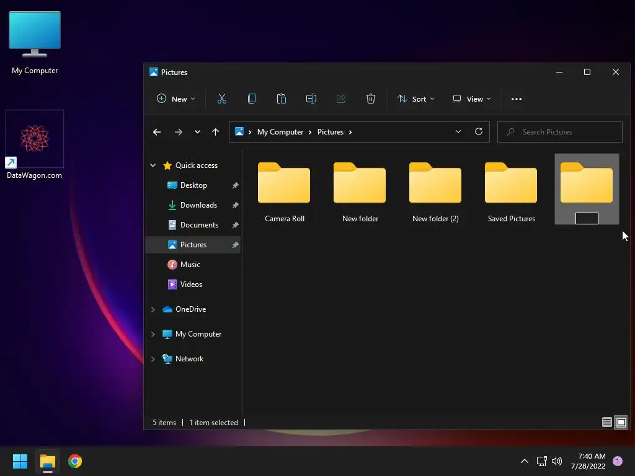This screenshot has width=635, height=476.
Task: Open the notification badge in tray
Action: (x=618, y=461)
